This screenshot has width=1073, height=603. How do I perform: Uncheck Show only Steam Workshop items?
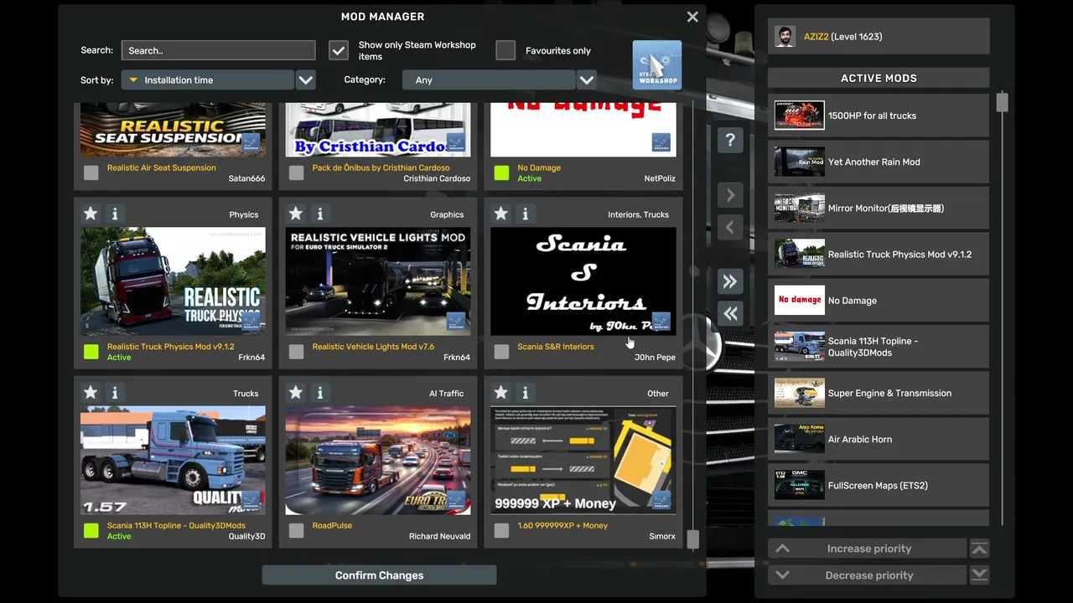point(339,50)
